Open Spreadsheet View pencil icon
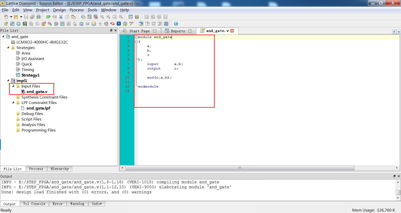 coord(6,24)
